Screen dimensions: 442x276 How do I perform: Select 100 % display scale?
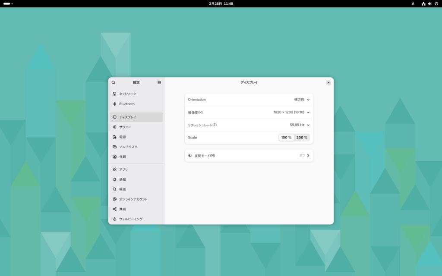[286, 138]
